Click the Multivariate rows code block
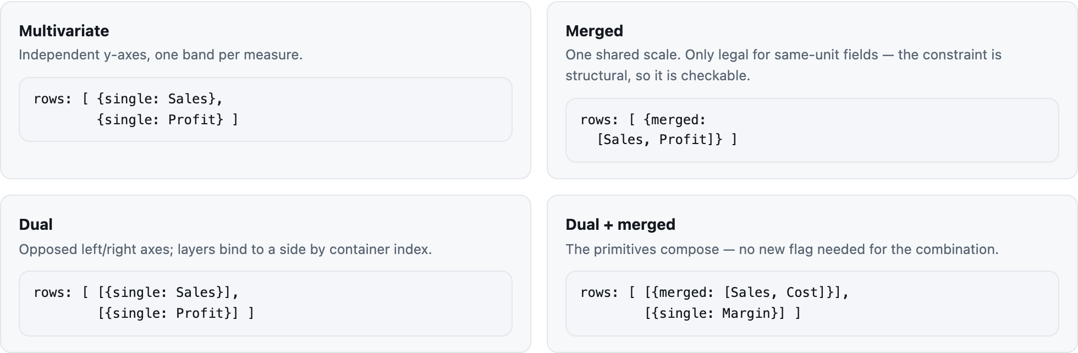Viewport: 1078px width, 353px height. click(x=266, y=109)
